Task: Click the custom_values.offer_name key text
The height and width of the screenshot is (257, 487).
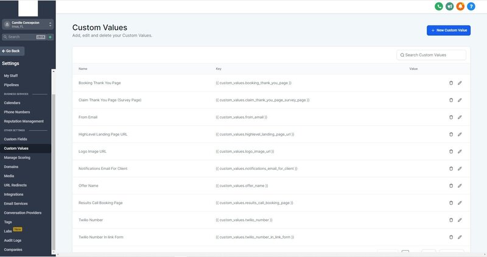Action: (x=242, y=186)
